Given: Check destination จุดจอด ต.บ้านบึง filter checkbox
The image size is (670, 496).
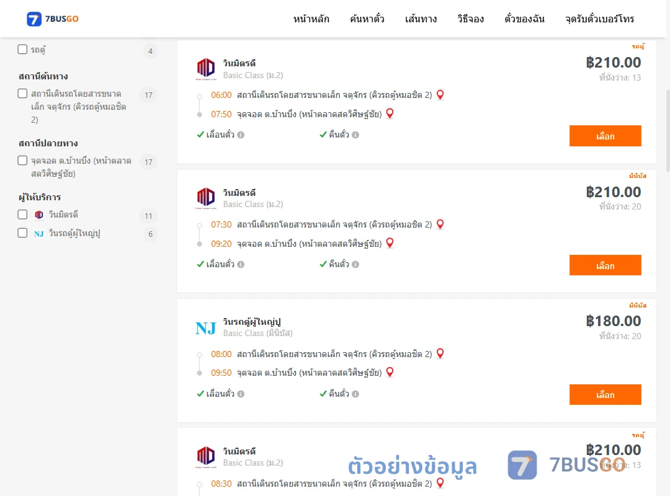Looking at the screenshot, I should tap(23, 160).
